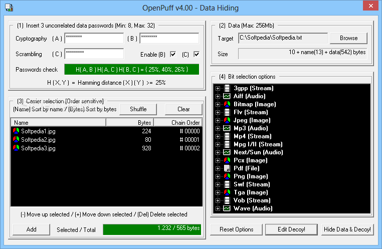This screenshot has width=382, height=249.
Task: Select the "# 00001" chain order cell
Action: (189, 140)
